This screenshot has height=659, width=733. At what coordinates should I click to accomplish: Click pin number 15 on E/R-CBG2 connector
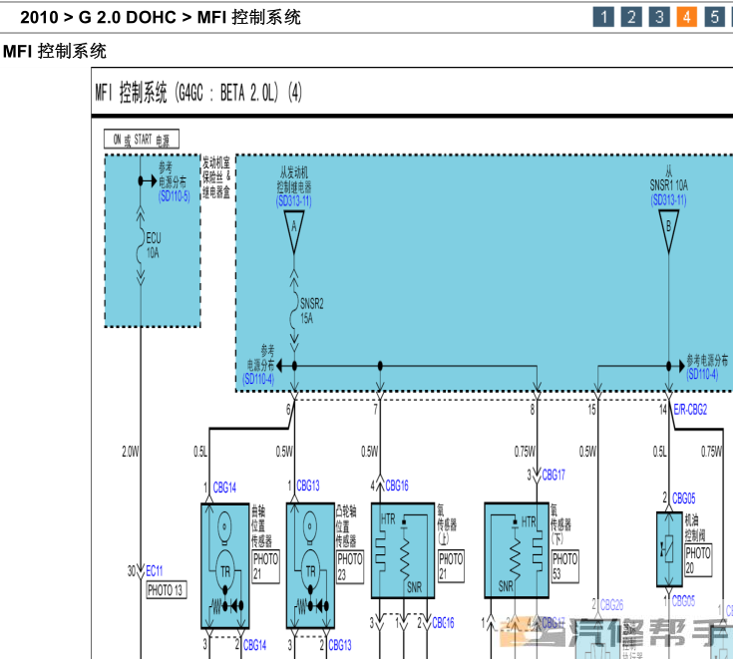[x=591, y=410]
